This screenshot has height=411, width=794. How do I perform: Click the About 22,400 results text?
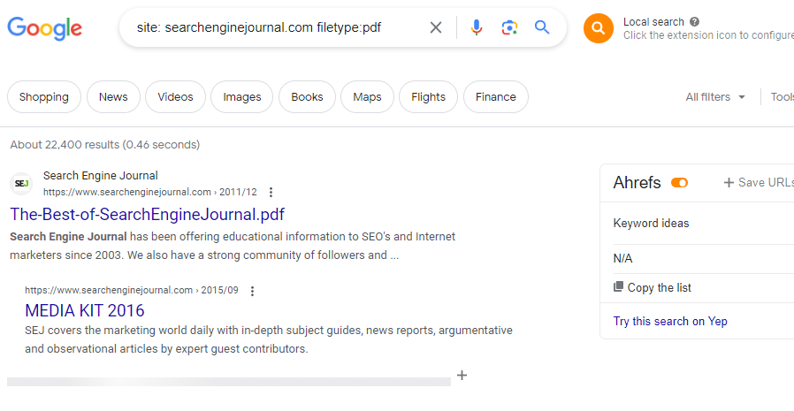[105, 145]
